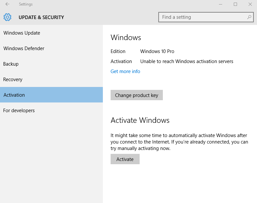Select Backup in sidebar

point(51,64)
